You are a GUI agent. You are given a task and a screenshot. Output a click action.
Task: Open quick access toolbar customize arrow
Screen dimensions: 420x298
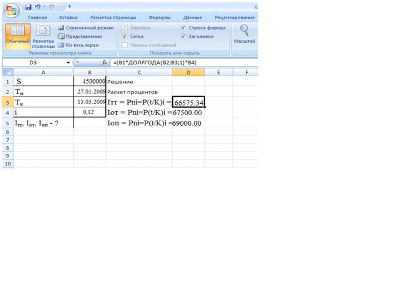coord(70,7)
